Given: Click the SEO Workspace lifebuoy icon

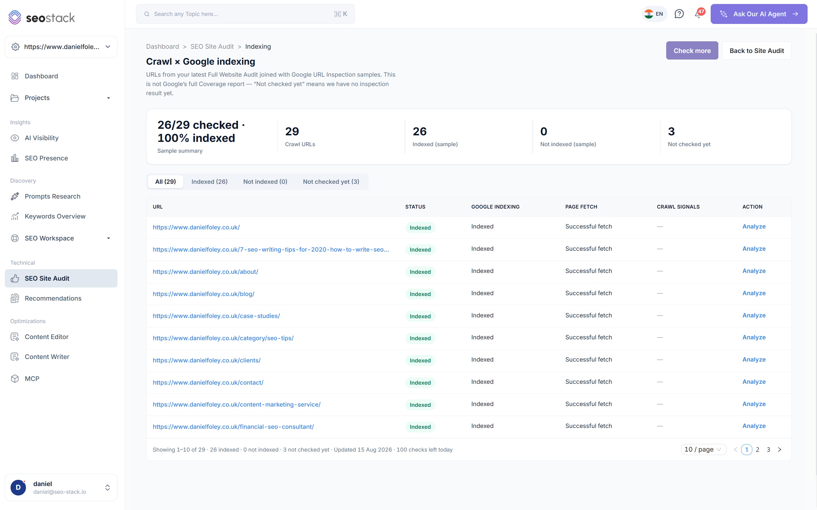Looking at the screenshot, I should [x=15, y=238].
